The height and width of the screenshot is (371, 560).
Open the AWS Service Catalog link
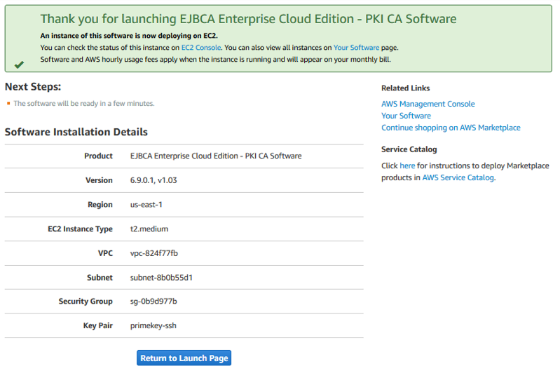(x=458, y=178)
